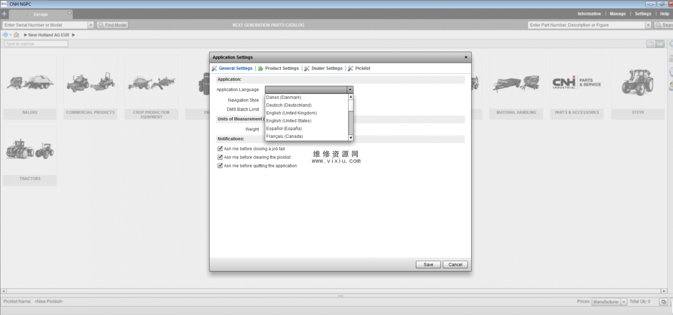Open the Help menu
This screenshot has height=315, width=673.
coord(664,14)
